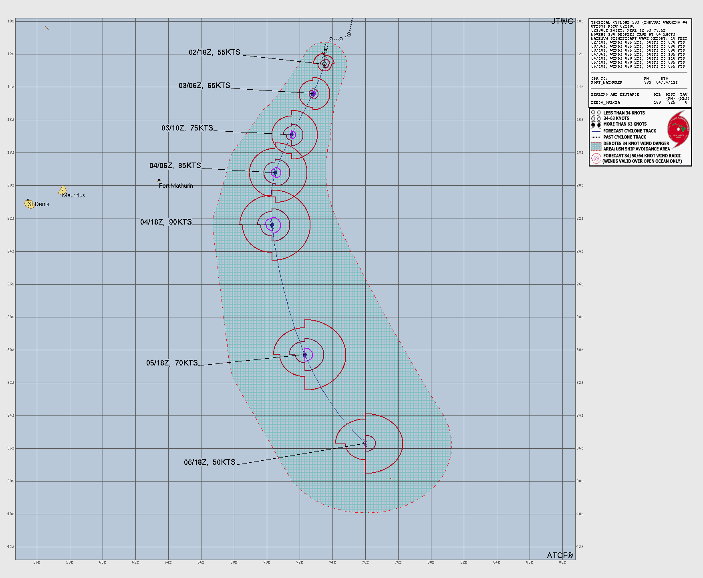Viewport: 703px width, 578px height.
Task: Click the '03/18Z, 75KTS' forecast label
Action: (x=187, y=128)
